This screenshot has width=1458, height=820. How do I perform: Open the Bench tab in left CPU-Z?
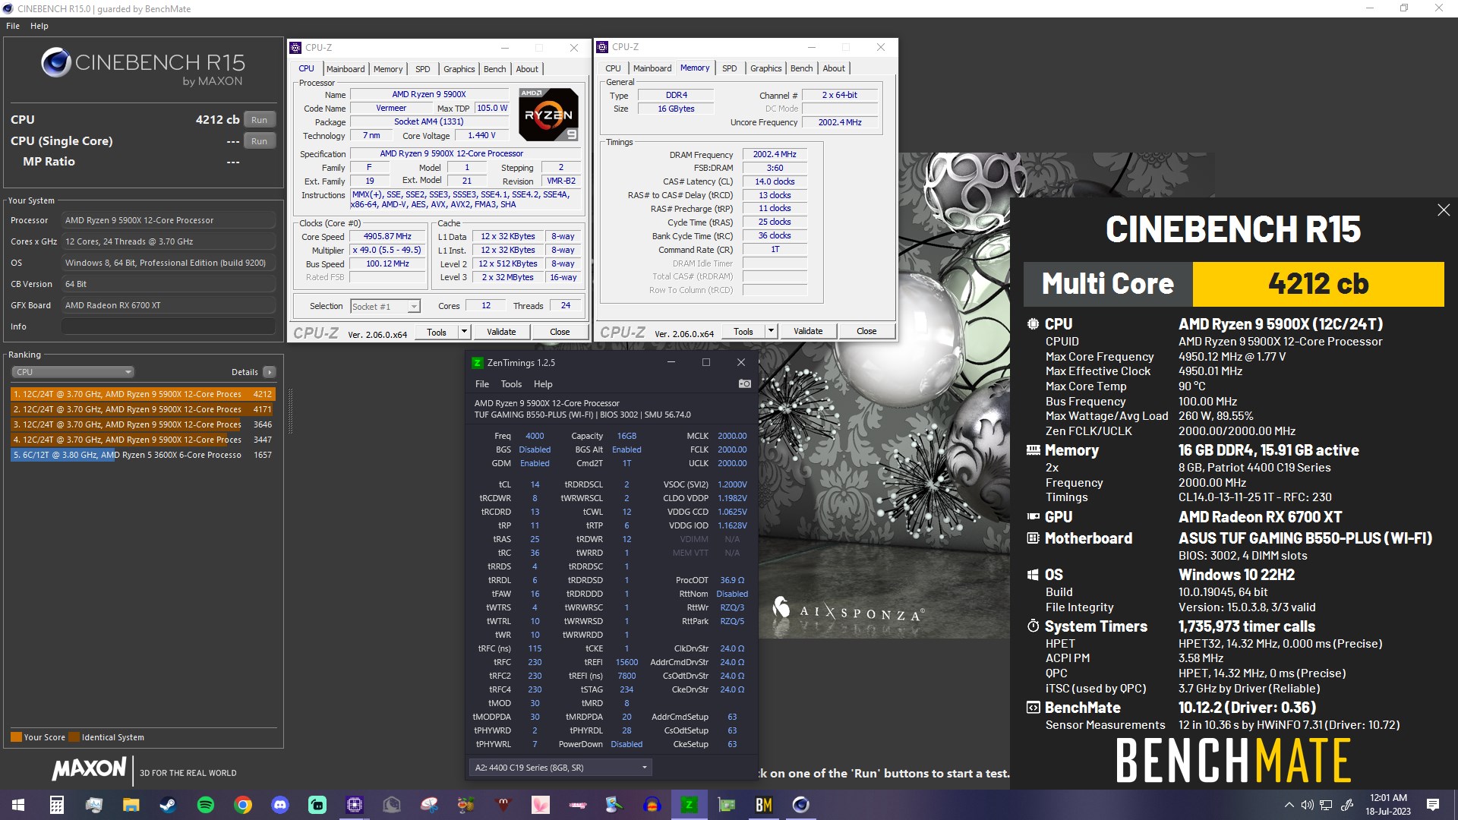pyautogui.click(x=494, y=69)
